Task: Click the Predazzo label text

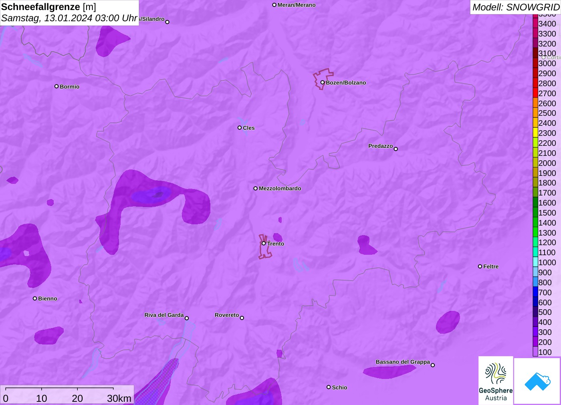Action: (381, 146)
